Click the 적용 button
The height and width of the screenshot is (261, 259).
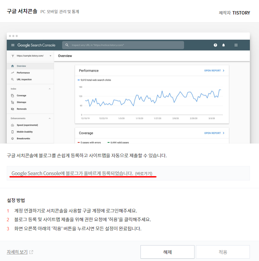[223, 252]
